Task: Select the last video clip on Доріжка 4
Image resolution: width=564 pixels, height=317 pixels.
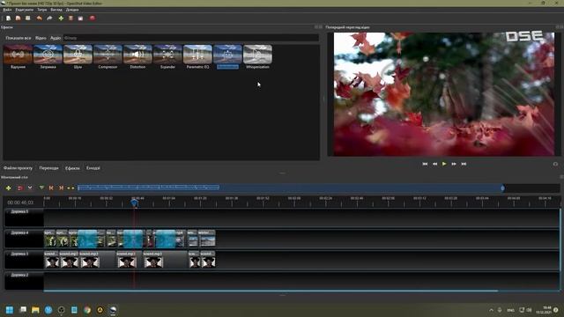Action: pos(206,239)
